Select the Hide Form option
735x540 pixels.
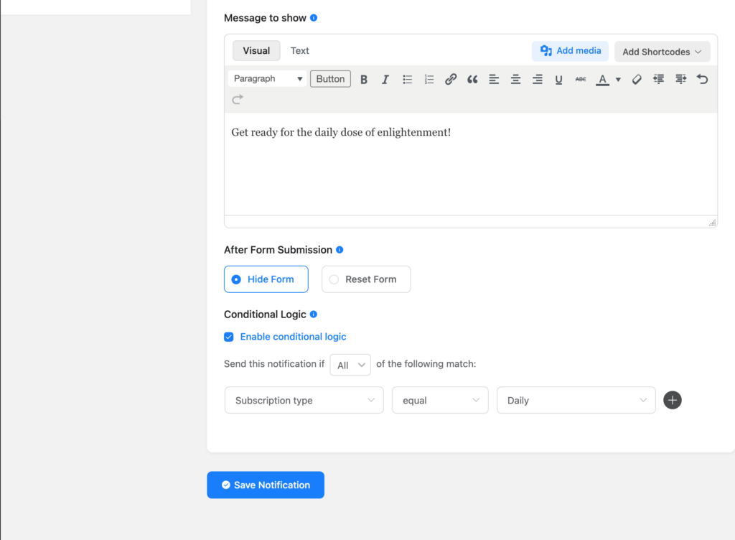[x=266, y=279]
